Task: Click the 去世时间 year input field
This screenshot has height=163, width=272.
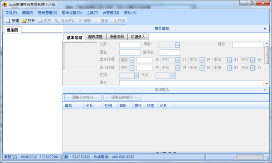Action: 145,68
